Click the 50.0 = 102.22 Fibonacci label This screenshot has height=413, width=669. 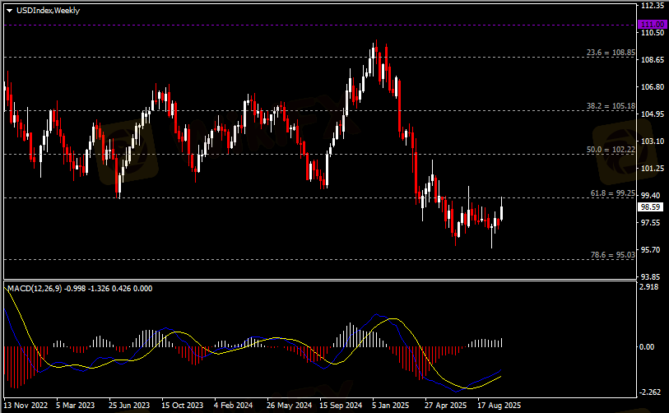pyautogui.click(x=610, y=150)
